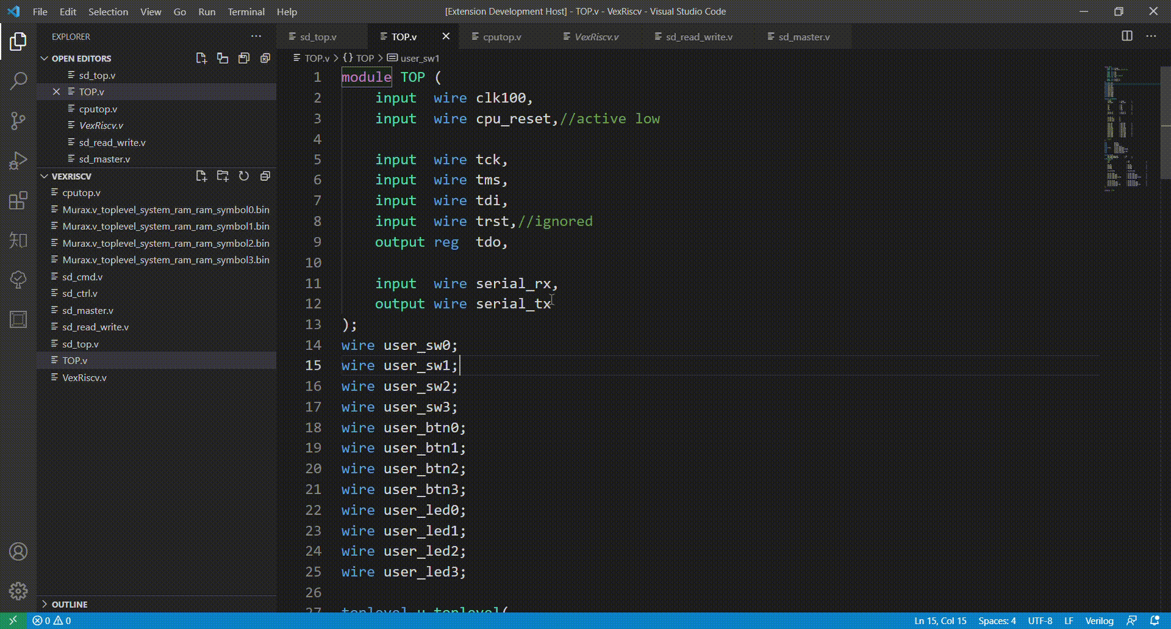The width and height of the screenshot is (1171, 629).
Task: Open editor More Actions ellipsis
Action: point(1151,36)
